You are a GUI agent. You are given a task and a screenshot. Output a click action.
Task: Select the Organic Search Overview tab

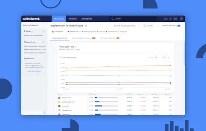83,38
